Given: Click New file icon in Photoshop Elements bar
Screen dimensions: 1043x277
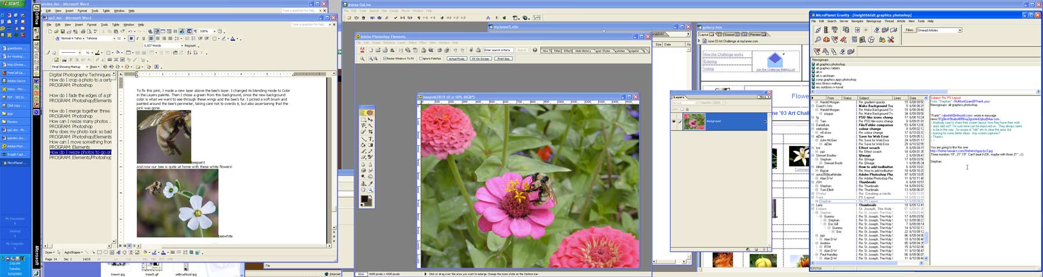Looking at the screenshot, I should (371, 50).
